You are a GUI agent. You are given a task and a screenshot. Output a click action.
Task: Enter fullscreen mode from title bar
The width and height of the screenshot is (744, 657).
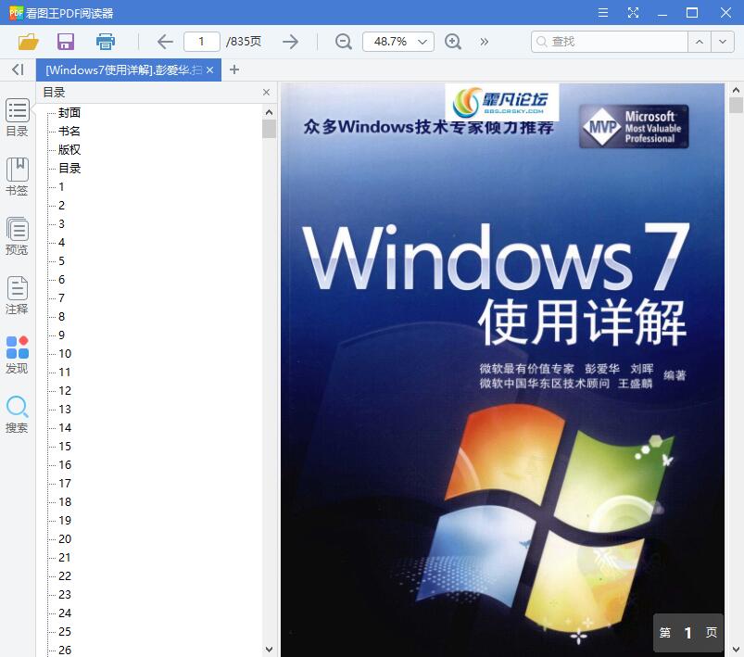click(633, 12)
